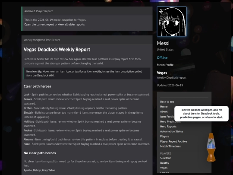Open Messi's profile avatar image
This screenshot has height=175, width=233.
pyautogui.click(x=172, y=22)
